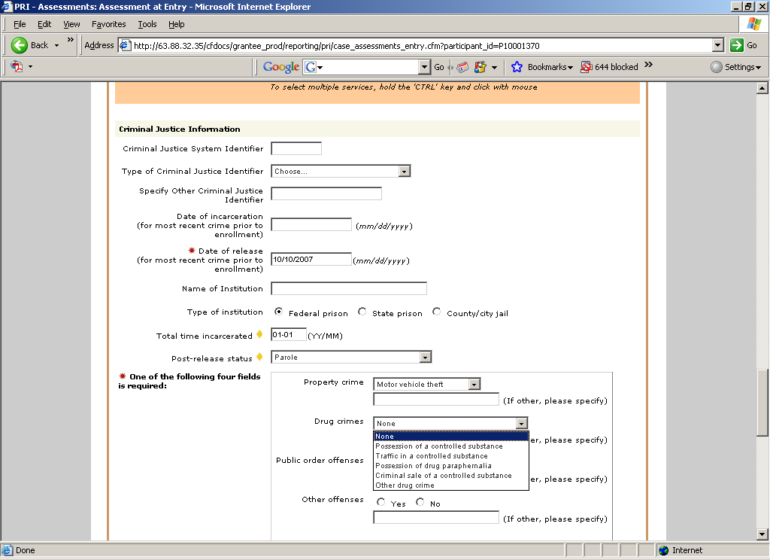Viewport: 770px width, 560px height.
Task: Click the Criminal Justice System Identifier field
Action: 296,148
